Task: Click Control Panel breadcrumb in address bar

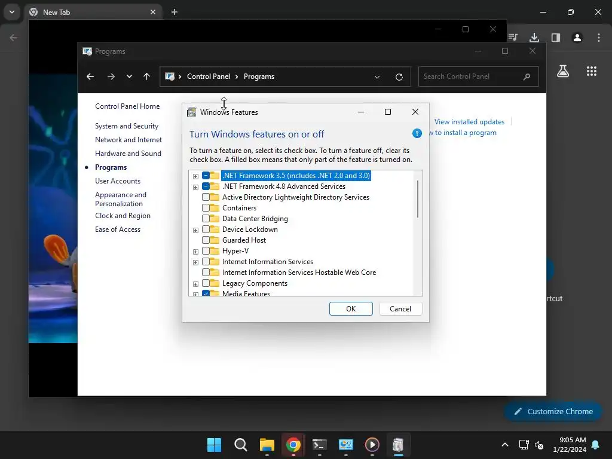Action: [209, 76]
